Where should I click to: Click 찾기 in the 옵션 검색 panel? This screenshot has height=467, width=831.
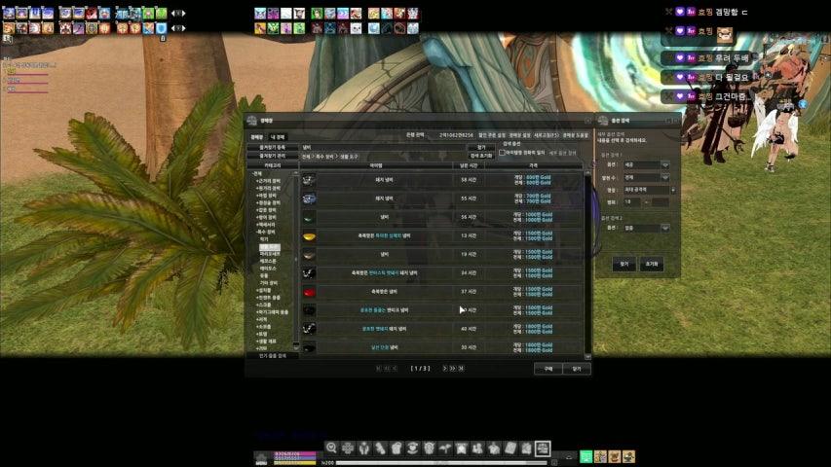pos(624,265)
